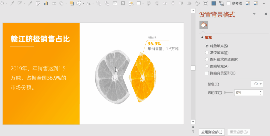
Task: Go to previous slide double-up arrow
Action: coord(193,126)
